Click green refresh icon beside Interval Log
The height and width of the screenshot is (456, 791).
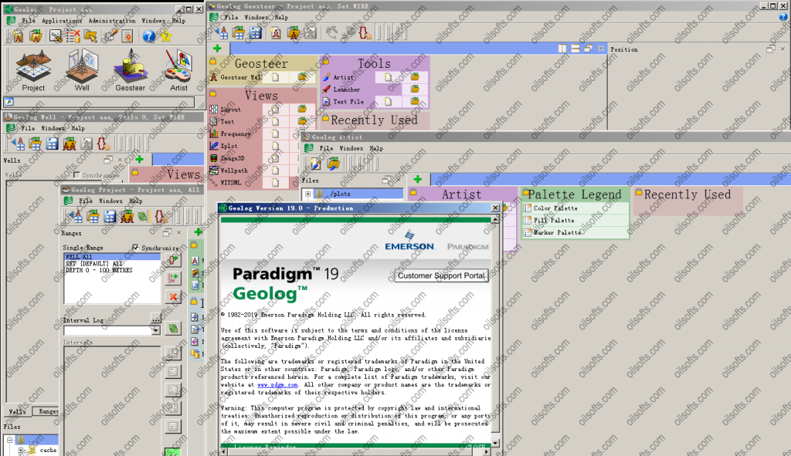pos(173,329)
